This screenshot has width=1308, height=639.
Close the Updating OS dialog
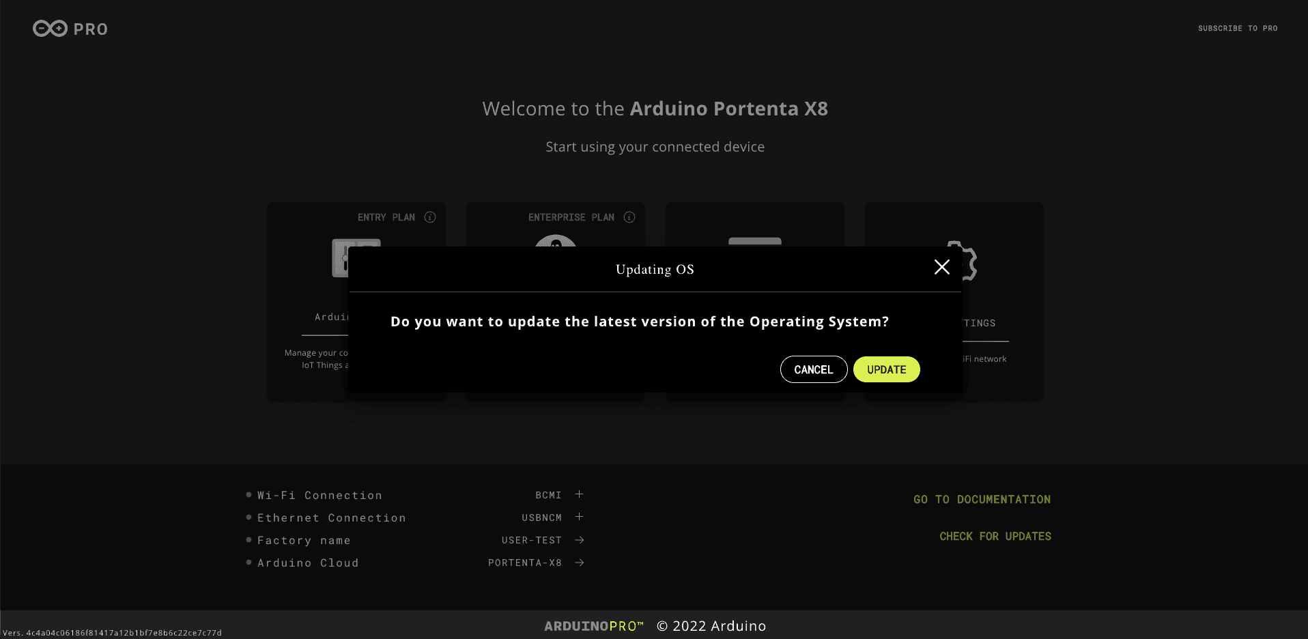[941, 268]
